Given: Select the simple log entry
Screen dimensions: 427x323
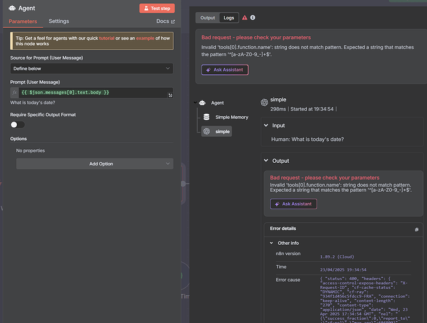Looking at the screenshot, I should pyautogui.click(x=216, y=131).
